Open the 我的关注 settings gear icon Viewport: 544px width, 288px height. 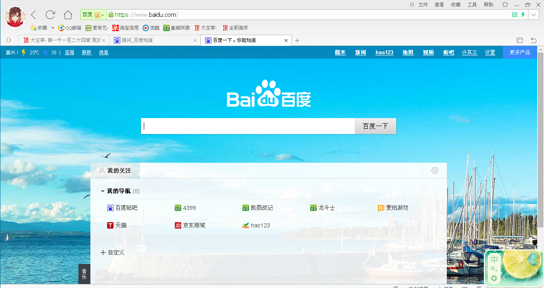[x=435, y=170]
